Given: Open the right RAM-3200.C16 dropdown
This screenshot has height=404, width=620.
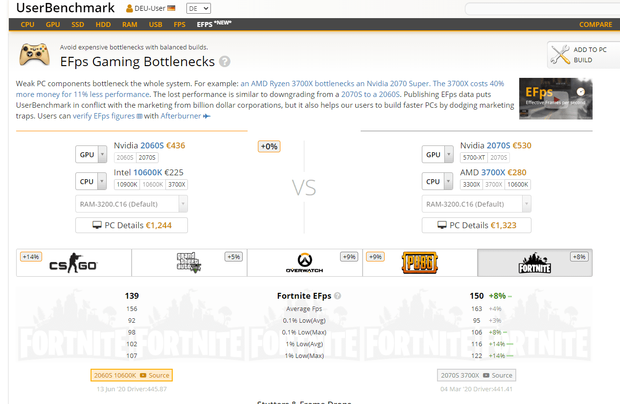Looking at the screenshot, I should 477,204.
